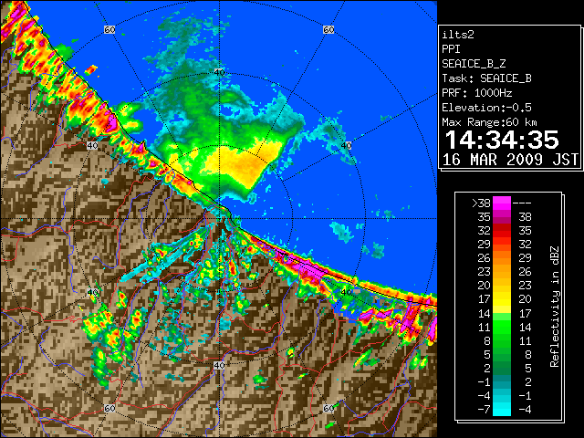Image resolution: width=584 pixels, height=438 pixels.
Task: Select the "SEAICE_B_Z" product name text
Action: (474, 64)
